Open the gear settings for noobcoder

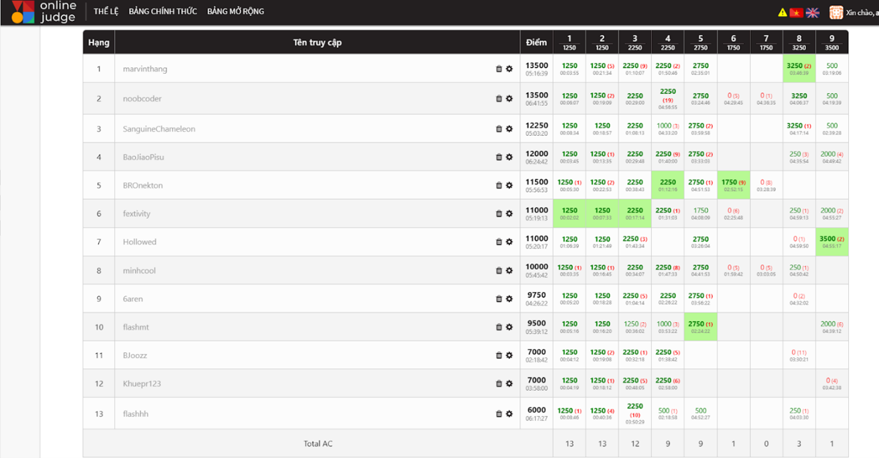coord(509,98)
